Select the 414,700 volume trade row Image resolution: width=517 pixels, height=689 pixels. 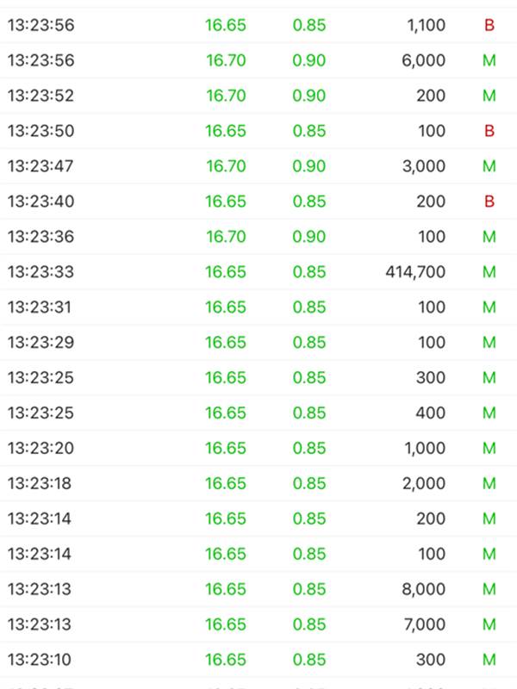coord(258,272)
